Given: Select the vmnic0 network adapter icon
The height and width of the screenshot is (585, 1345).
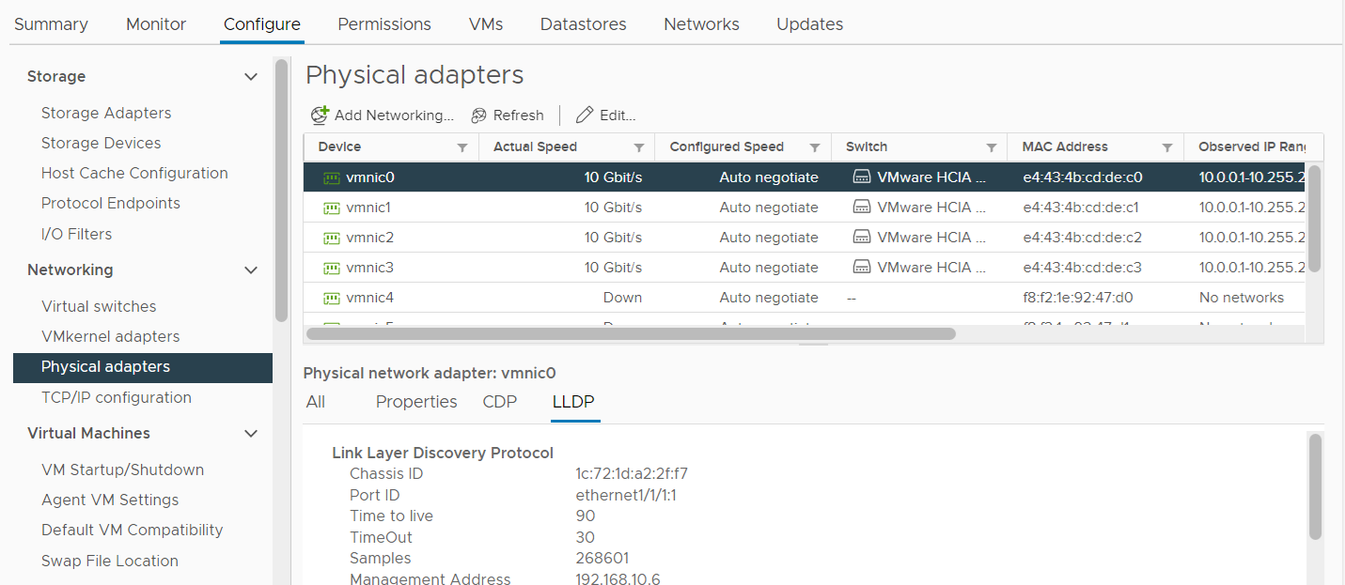Looking at the screenshot, I should [x=332, y=177].
